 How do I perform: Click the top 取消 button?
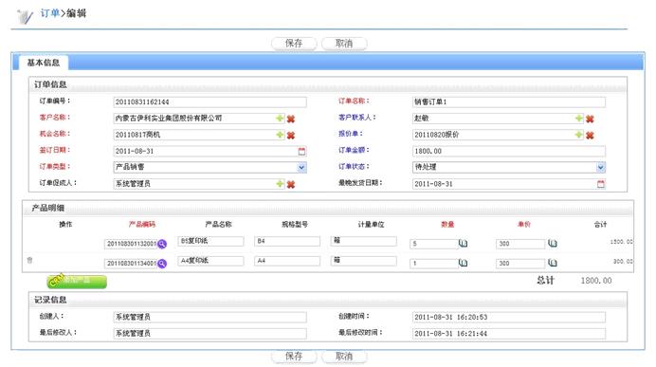(x=344, y=43)
